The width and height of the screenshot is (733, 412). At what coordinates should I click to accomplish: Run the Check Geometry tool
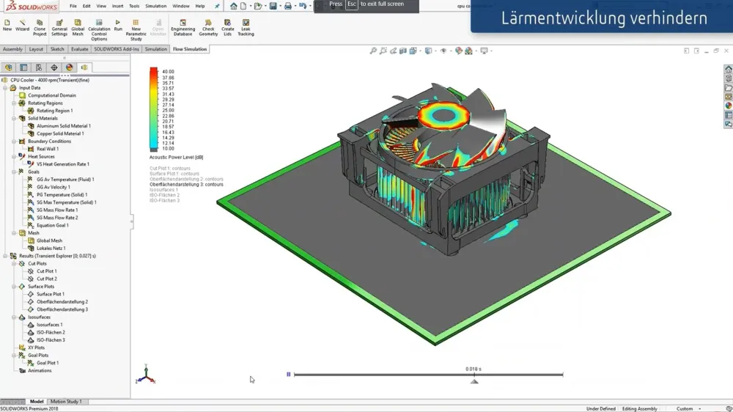click(208, 28)
